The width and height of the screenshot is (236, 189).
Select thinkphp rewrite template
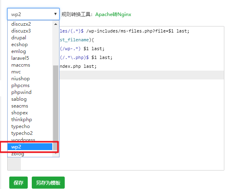30,120
